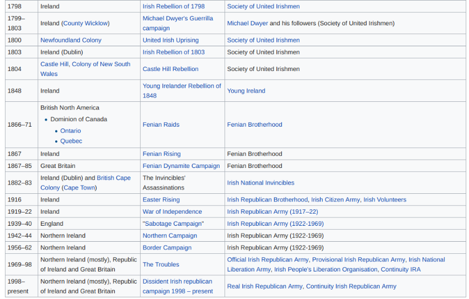Viewport: 469px width, 299px height.
Task: Open the Easter Rising link
Action: coord(161,199)
